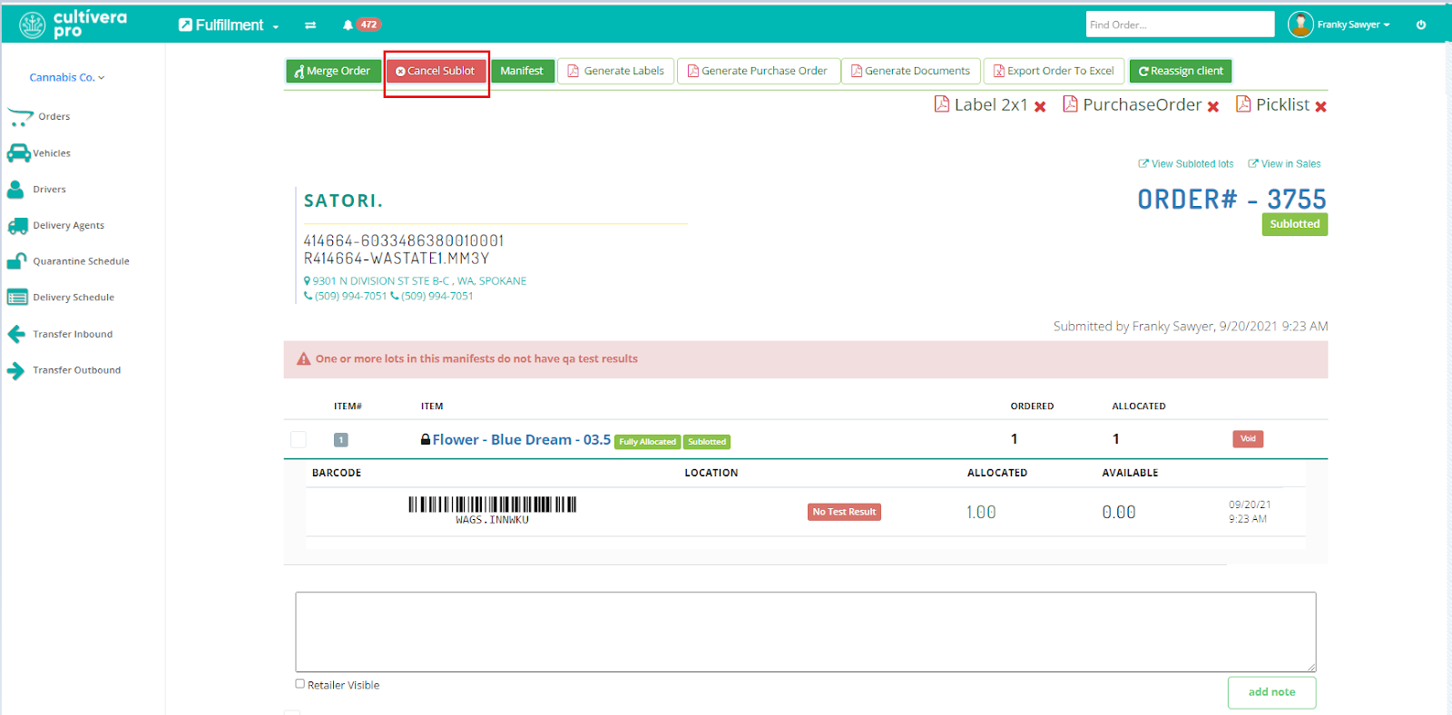Open Vehicles in the sidebar
Image resolution: width=1452 pixels, height=715 pixels.
(52, 153)
